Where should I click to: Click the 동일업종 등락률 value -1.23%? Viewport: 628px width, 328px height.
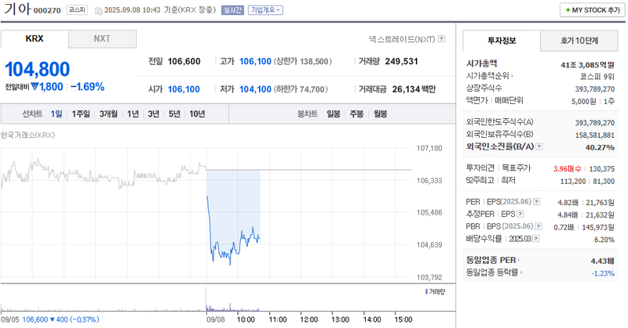[603, 273]
